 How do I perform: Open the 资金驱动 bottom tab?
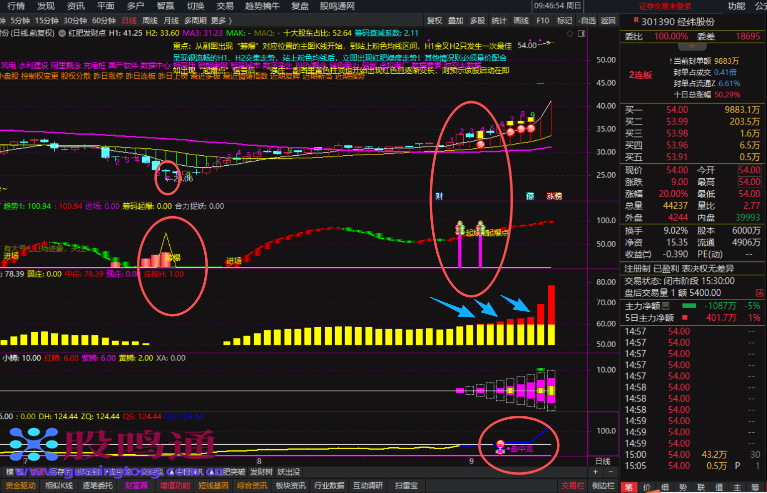(x=20, y=486)
